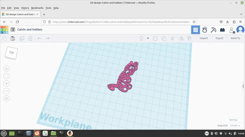Click the Zoom in button
The image size is (245, 137).
pos(6,83)
